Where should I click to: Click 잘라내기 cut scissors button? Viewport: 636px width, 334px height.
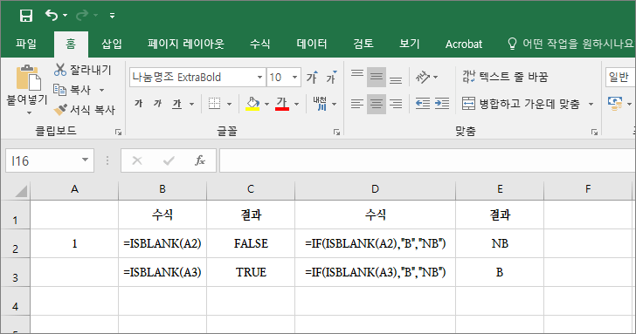point(82,70)
